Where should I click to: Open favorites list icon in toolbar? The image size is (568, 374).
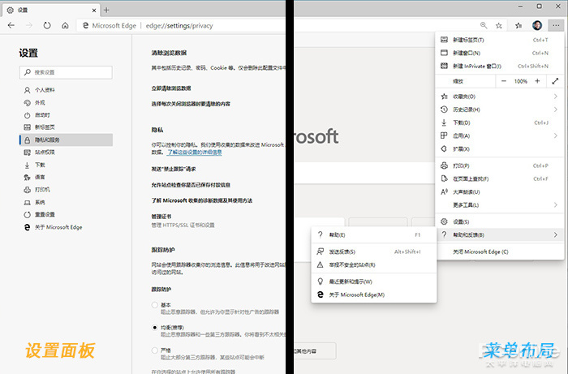519,25
